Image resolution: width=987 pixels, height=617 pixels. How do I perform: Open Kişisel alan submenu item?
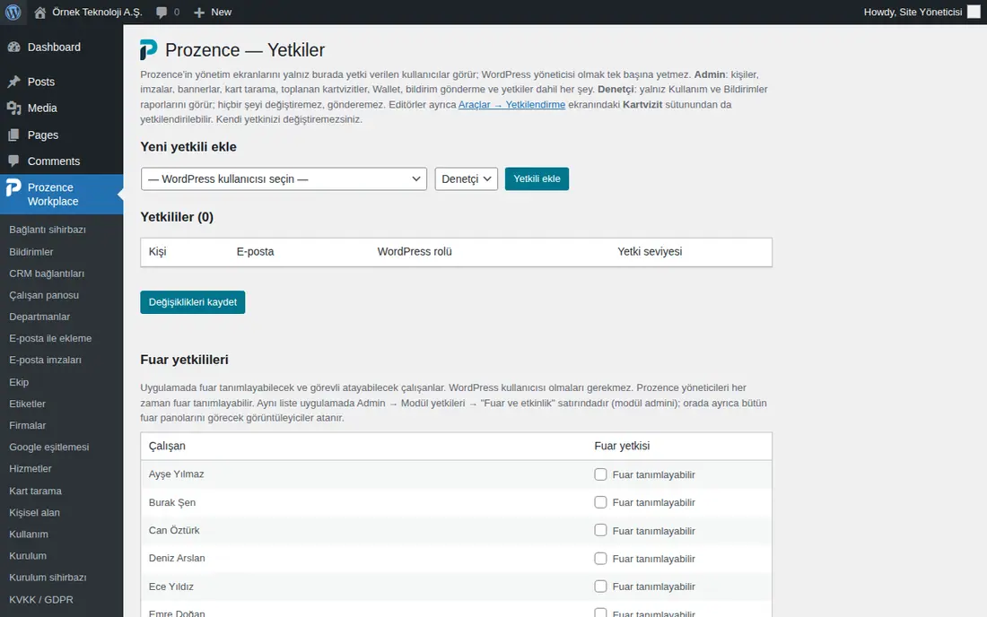click(x=35, y=513)
